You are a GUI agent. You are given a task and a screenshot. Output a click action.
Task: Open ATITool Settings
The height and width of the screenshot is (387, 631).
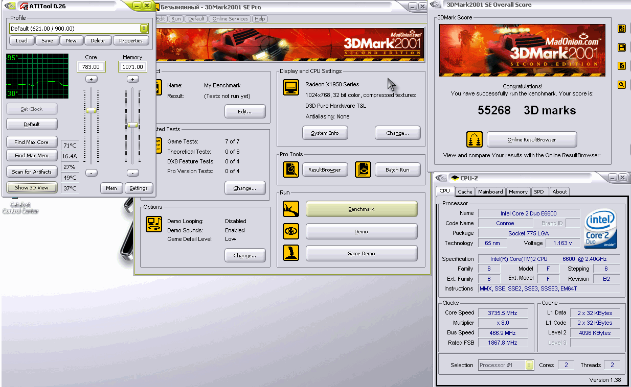coord(139,188)
